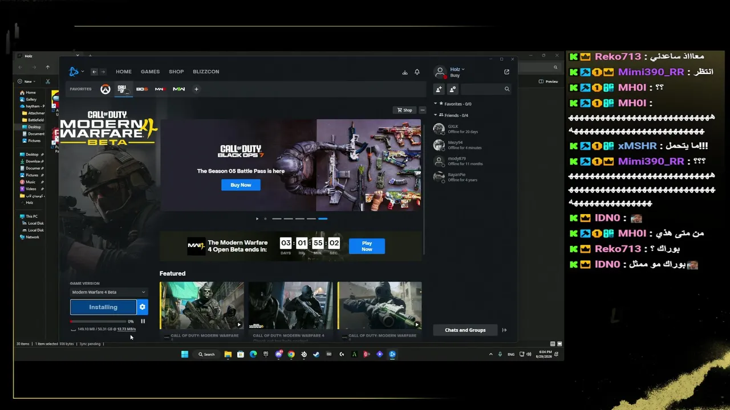Open Google Chrome from the taskbar
730x410 pixels.
291,354
